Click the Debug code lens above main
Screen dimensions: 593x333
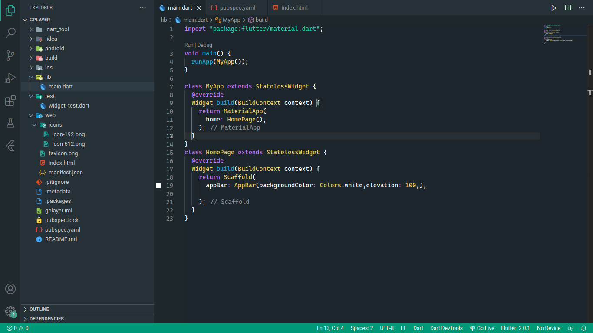coord(205,45)
